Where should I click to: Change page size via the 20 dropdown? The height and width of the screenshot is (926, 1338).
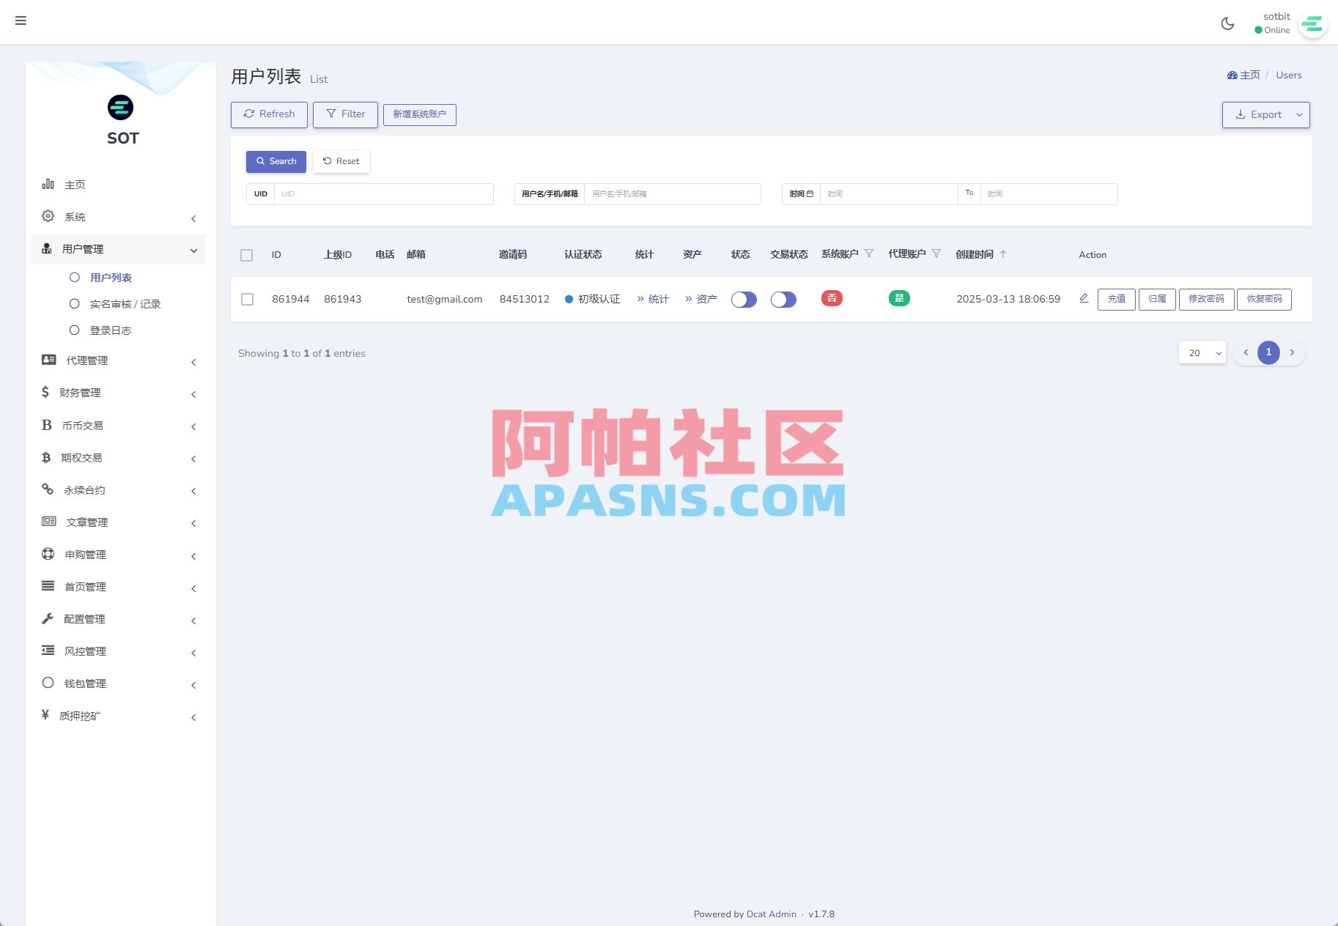coord(1201,352)
